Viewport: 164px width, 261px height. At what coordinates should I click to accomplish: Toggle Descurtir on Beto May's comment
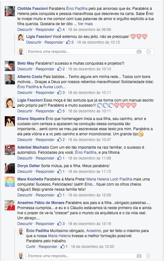click(25, 69)
